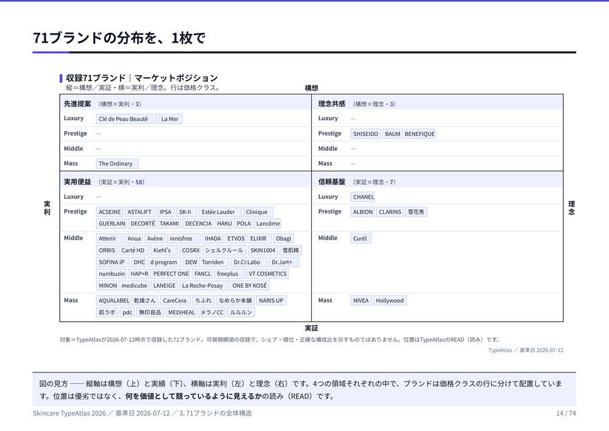Select the Estée Lauder brand tag
The width and height of the screenshot is (609, 431).
click(220, 212)
